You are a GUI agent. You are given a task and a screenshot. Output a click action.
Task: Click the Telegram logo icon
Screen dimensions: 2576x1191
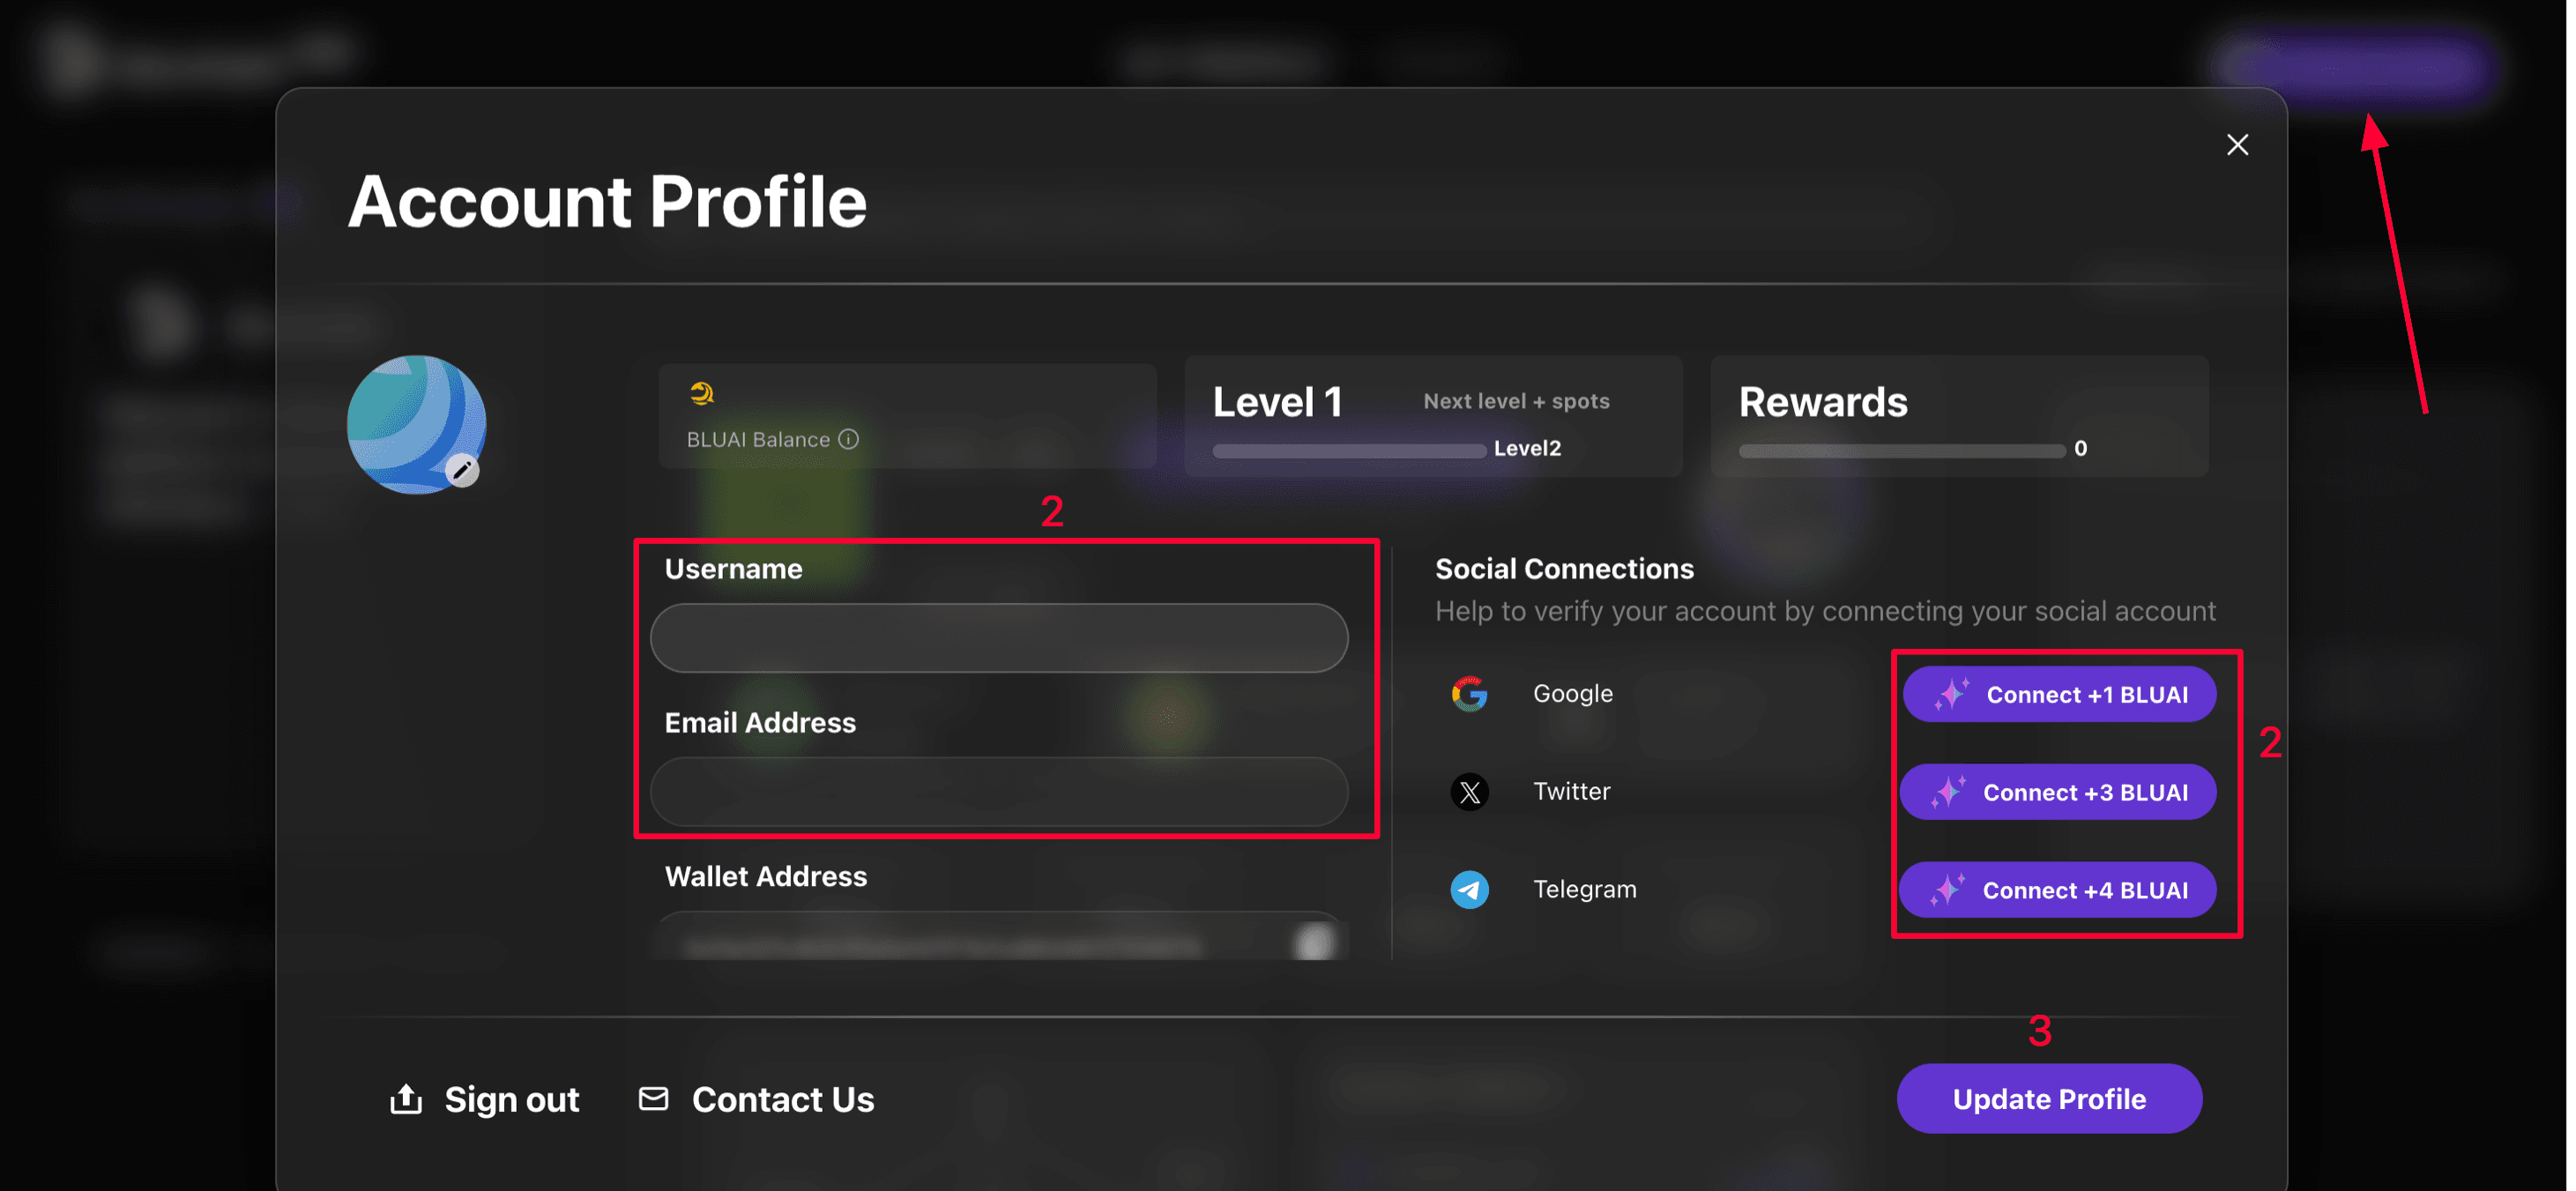(x=1469, y=889)
